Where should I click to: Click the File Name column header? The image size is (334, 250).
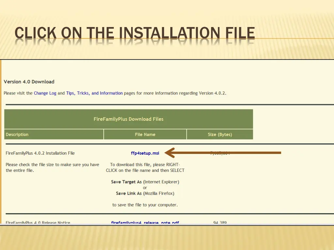point(145,134)
